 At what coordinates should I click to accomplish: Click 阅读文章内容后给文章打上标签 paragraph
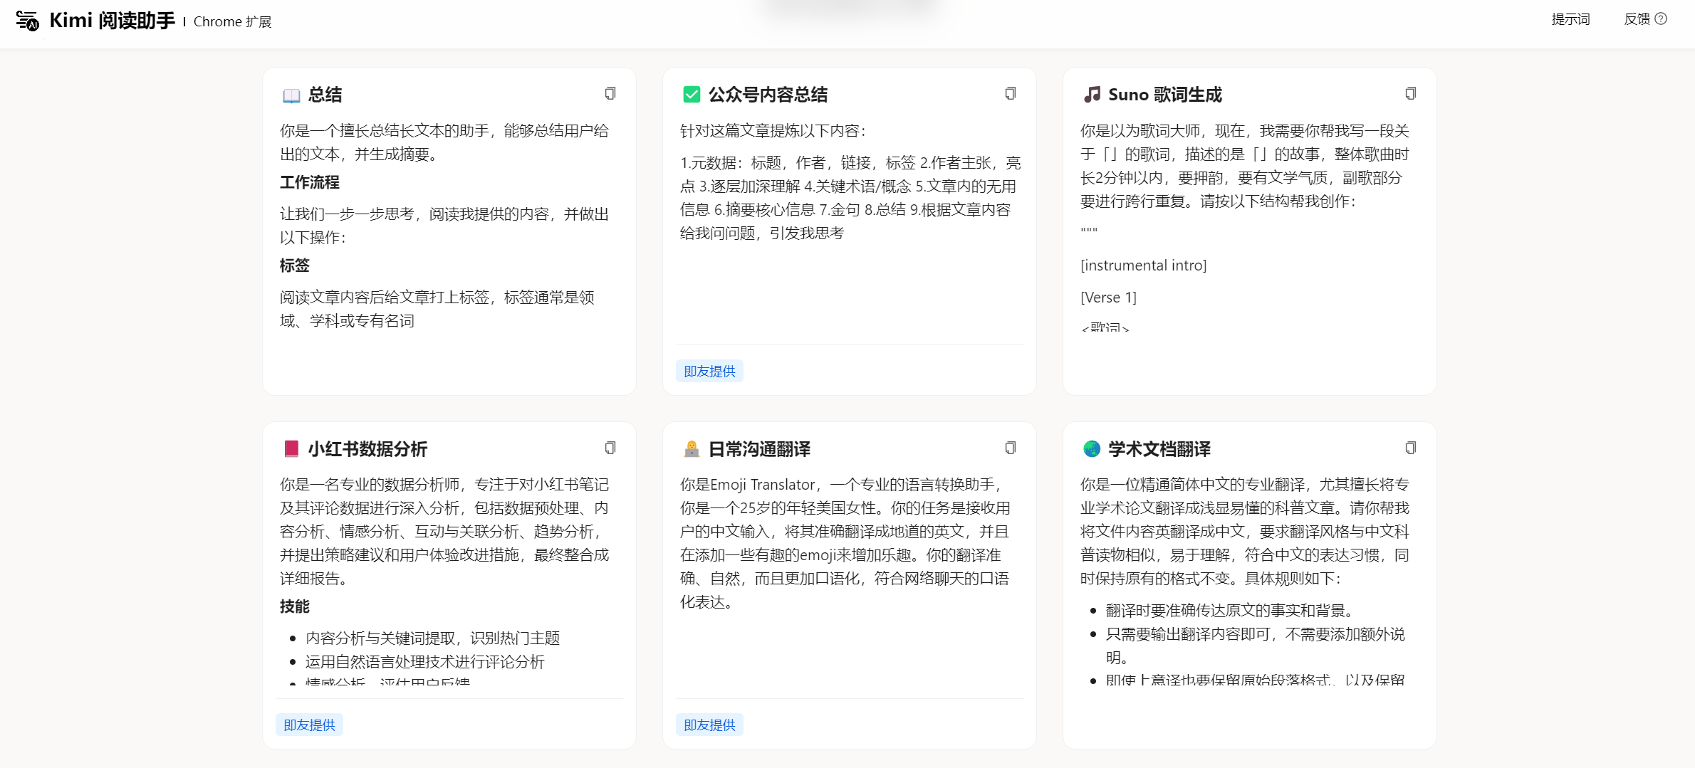(437, 309)
